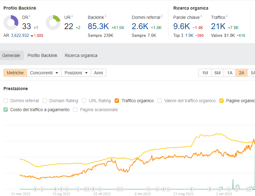Click the info icon next to DR
The image size is (255, 196).
coord(30,16)
